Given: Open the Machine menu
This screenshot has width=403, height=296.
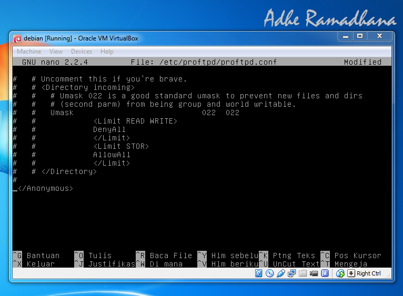Looking at the screenshot, I should 29,52.
